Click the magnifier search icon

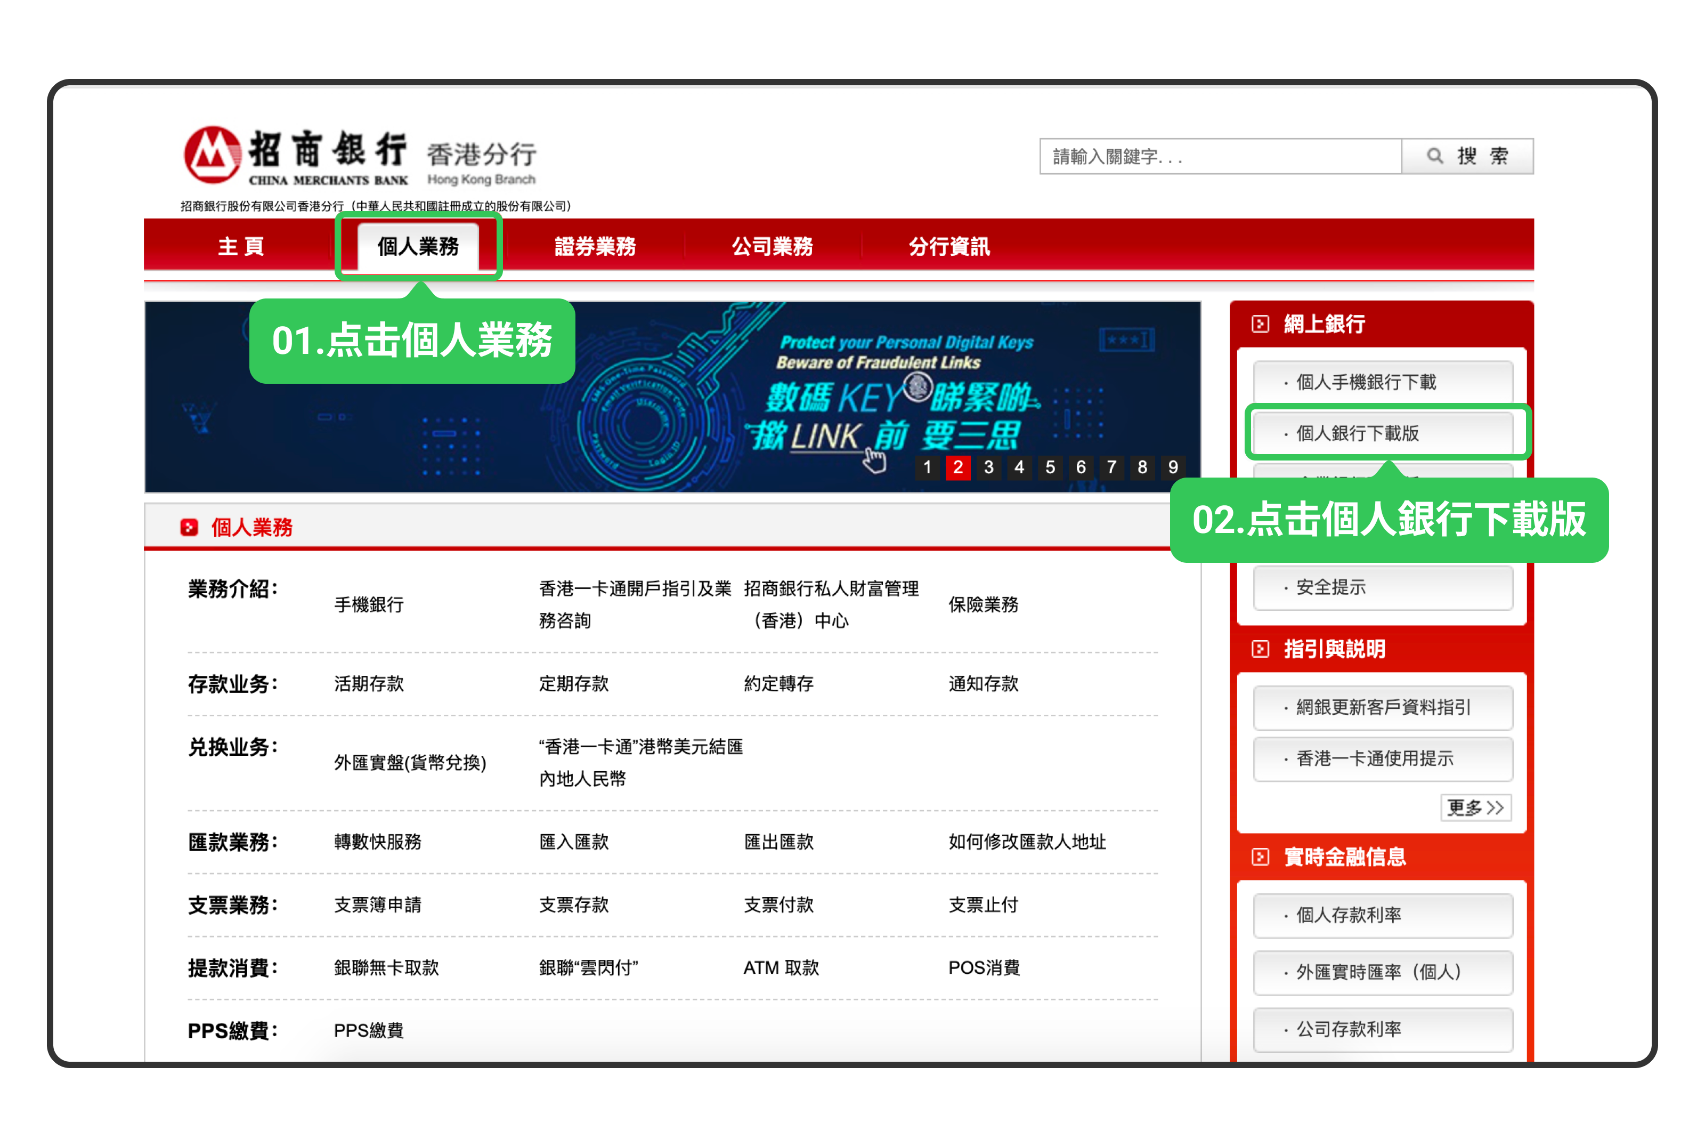coord(1434,156)
